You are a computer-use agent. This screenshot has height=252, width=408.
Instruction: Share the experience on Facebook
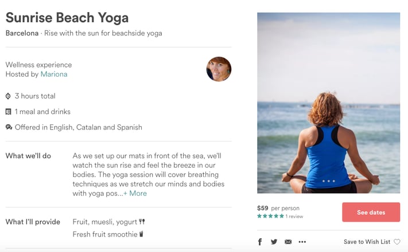[x=260, y=242]
